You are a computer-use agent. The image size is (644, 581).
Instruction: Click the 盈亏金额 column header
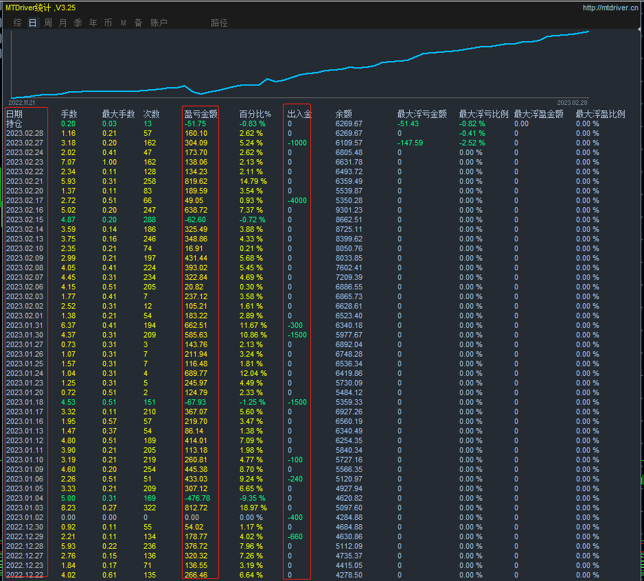200,114
